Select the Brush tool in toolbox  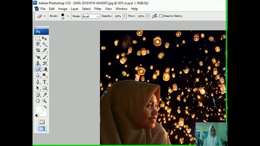coord(44,57)
